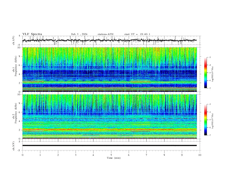This screenshot has height=174, width=225.
Task: Click the "1" tick on the time axis
Action: [x=40, y=155]
